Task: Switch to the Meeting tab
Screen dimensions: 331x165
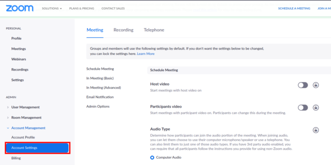Action: pos(95,30)
